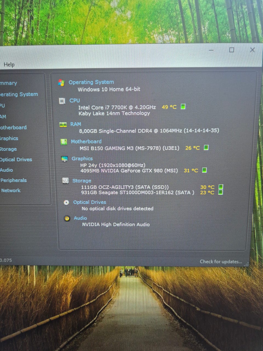
Task: Click the Audio speaker icon
Action: click(67, 218)
